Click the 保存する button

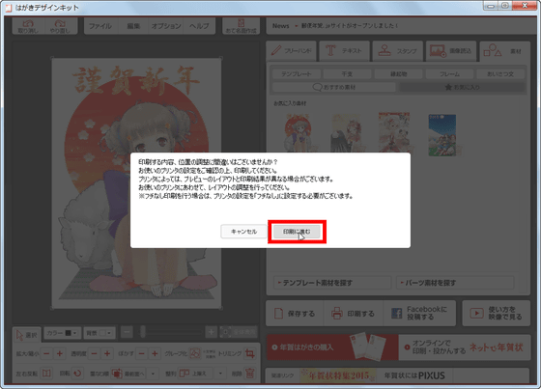pyautogui.click(x=295, y=313)
